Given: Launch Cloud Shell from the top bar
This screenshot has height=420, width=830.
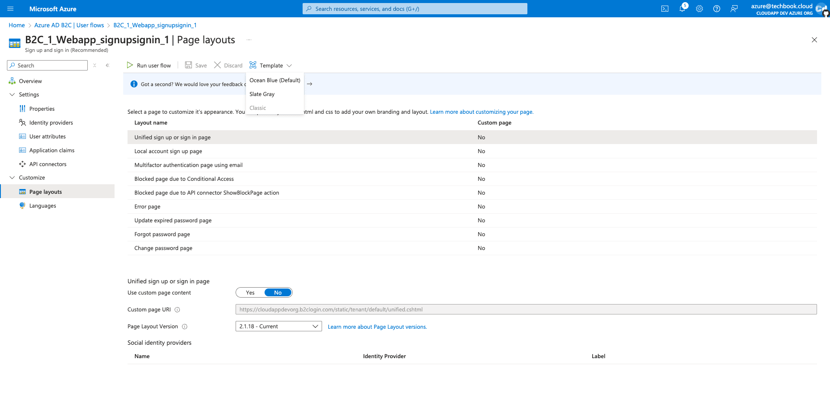Looking at the screenshot, I should pyautogui.click(x=665, y=9).
